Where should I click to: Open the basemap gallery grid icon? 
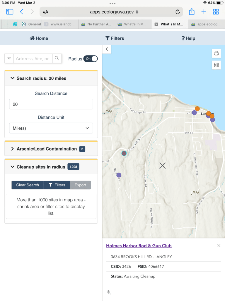point(216,65)
